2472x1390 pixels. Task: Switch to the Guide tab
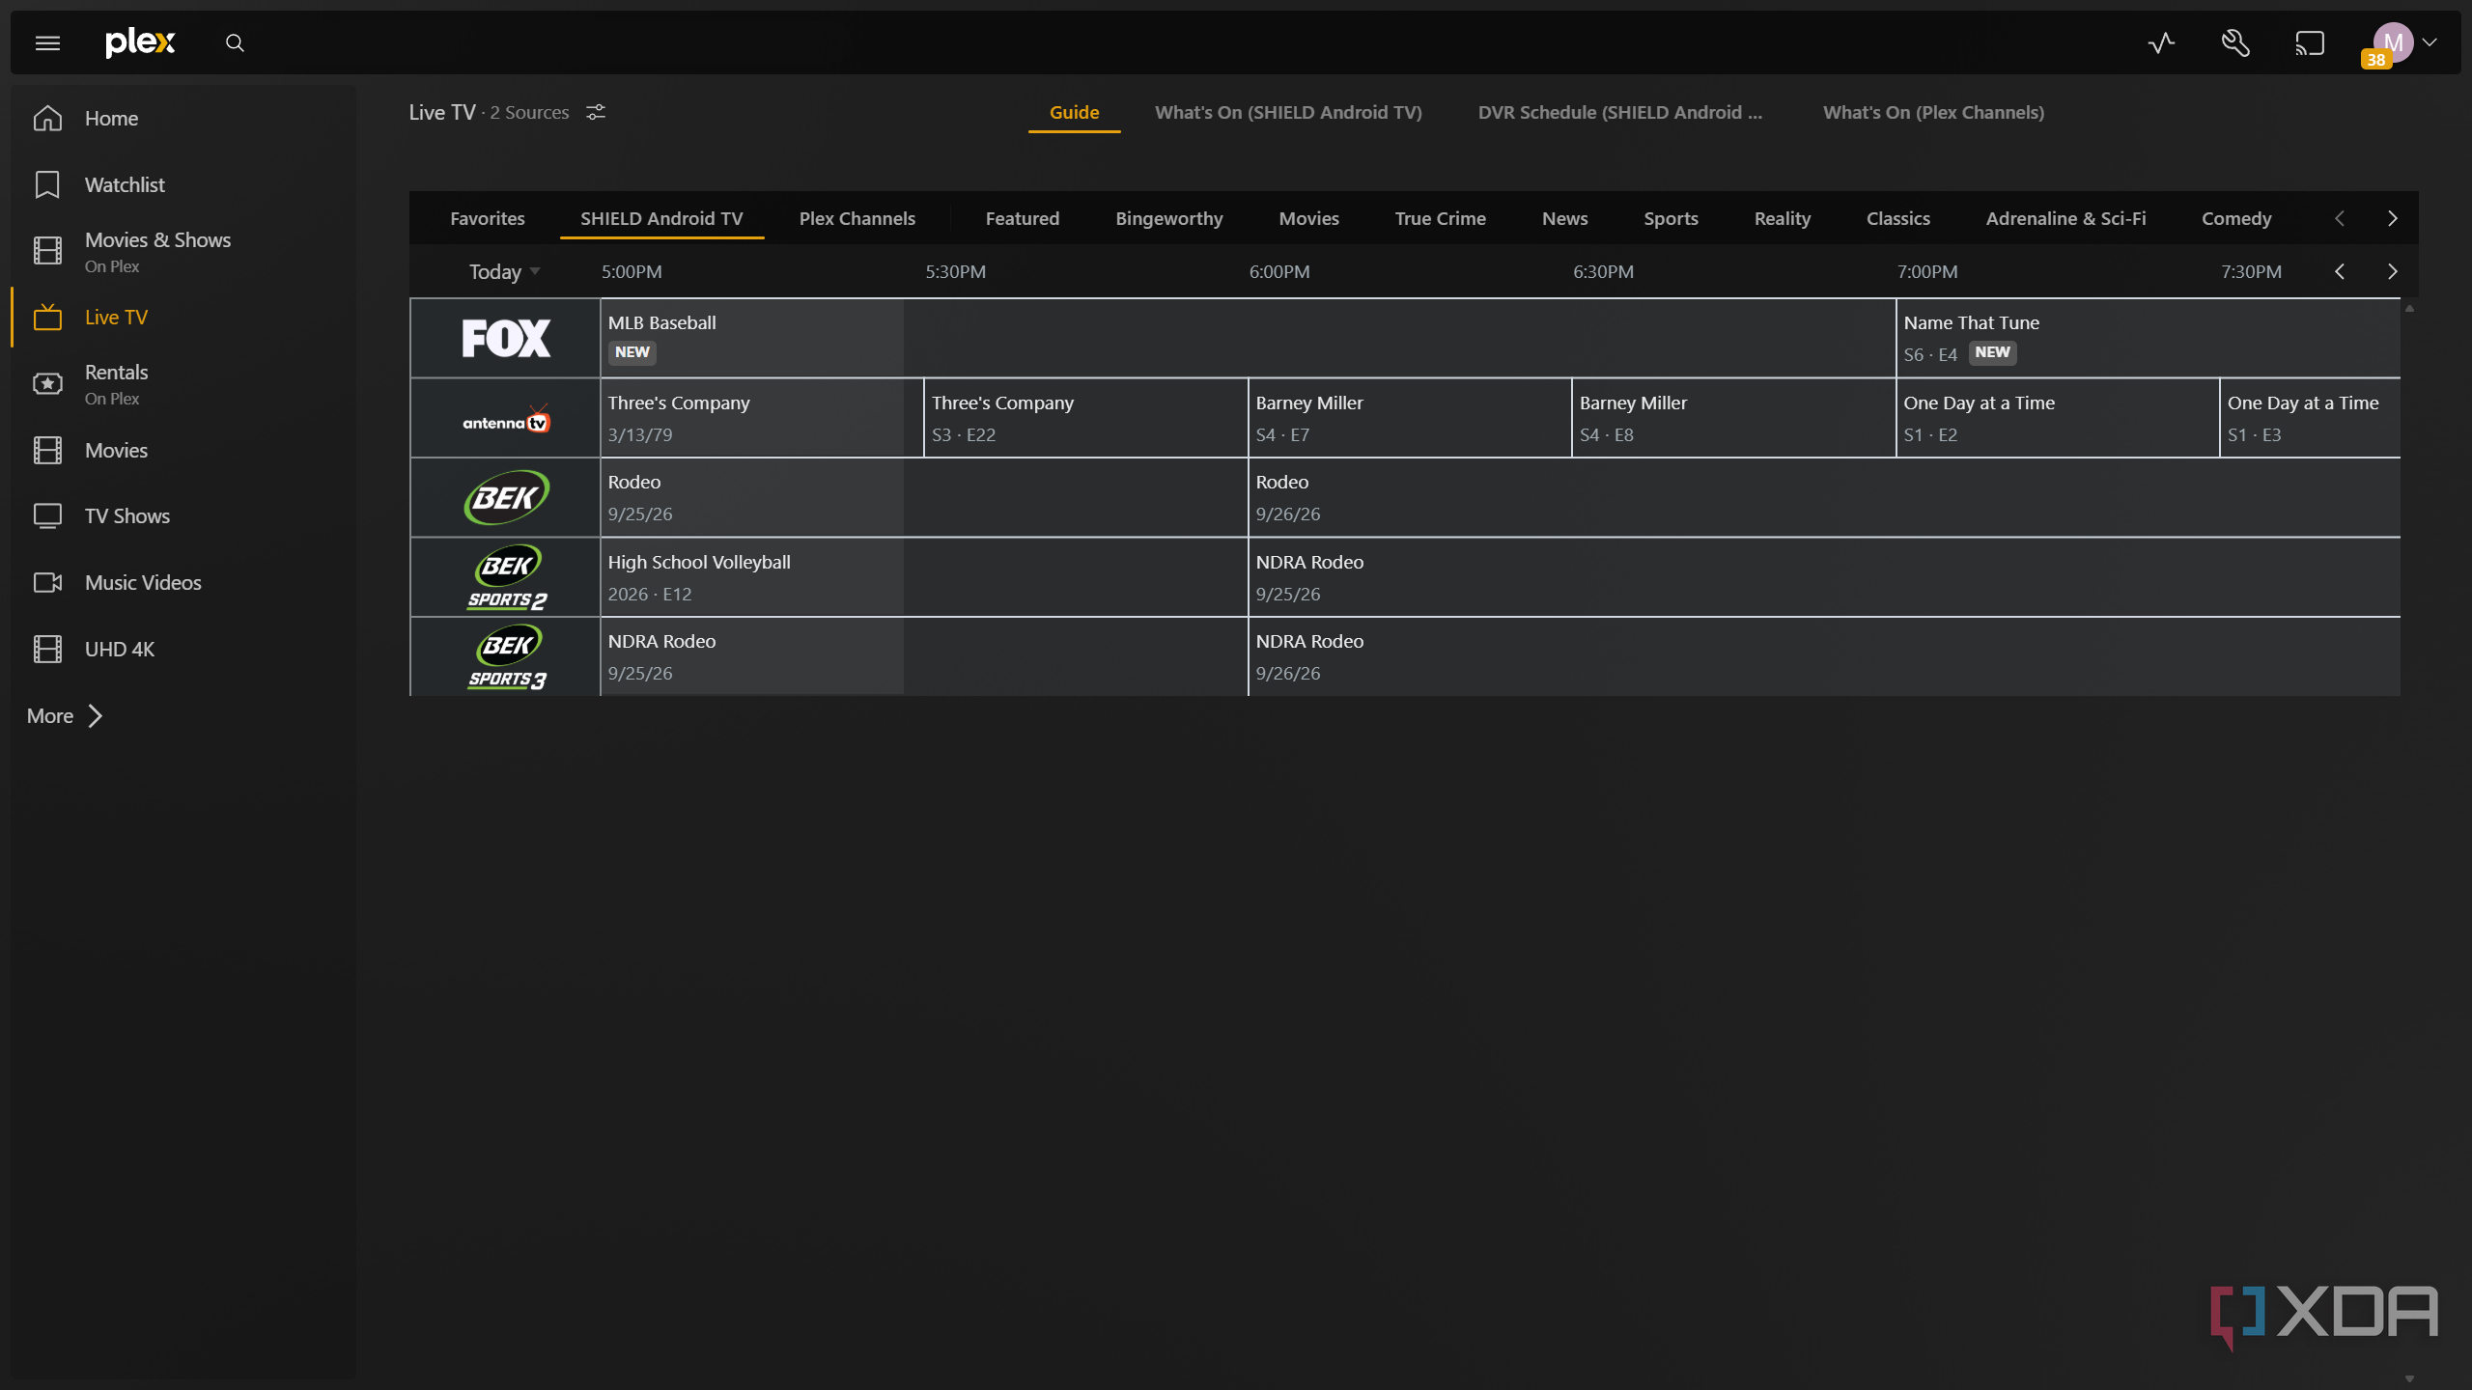coord(1074,112)
